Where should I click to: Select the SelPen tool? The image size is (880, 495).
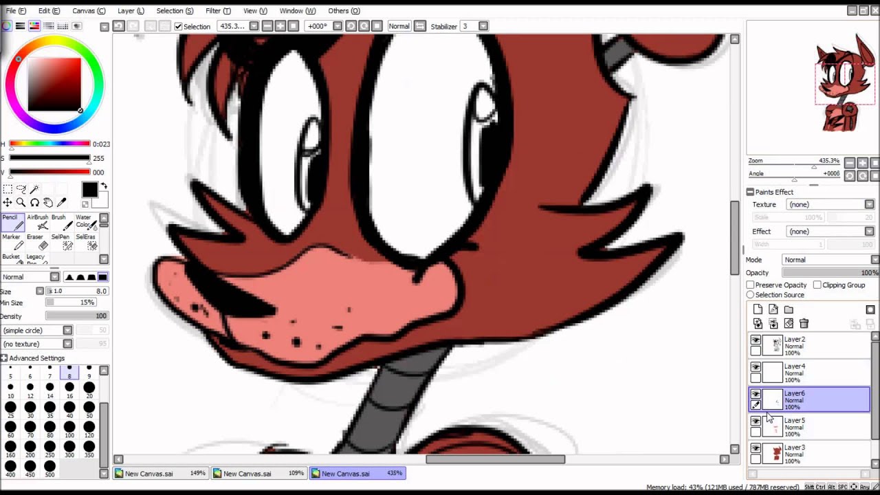coord(61,242)
